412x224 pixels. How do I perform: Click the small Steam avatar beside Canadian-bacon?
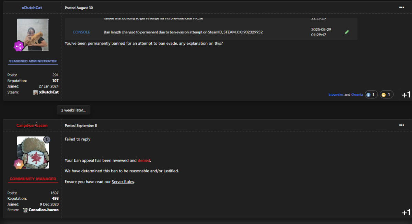click(25, 210)
